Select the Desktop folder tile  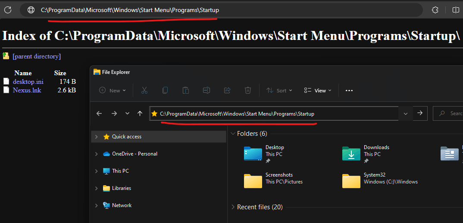click(x=264, y=154)
